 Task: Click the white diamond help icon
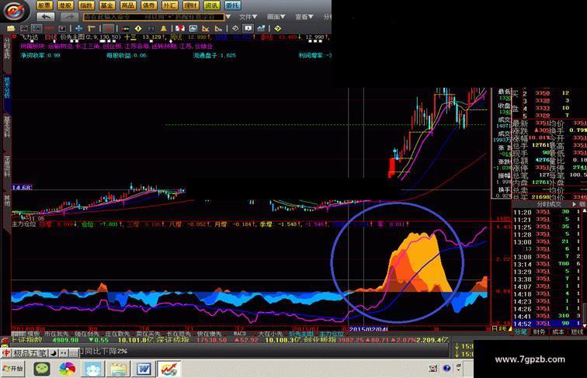click(x=235, y=29)
